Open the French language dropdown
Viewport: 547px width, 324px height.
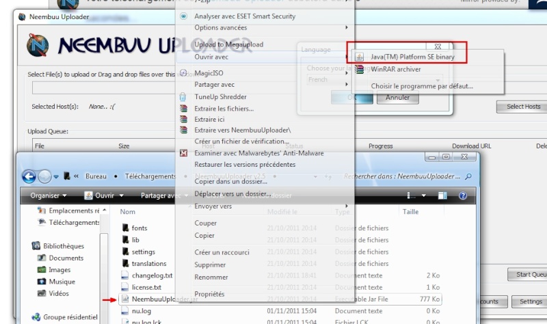(x=373, y=79)
